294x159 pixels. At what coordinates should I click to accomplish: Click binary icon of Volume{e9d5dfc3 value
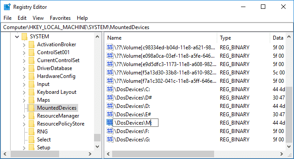point(110,64)
